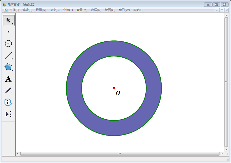Select the Compass circle tool
Viewport: 231px width, 163px height.
[9, 44]
